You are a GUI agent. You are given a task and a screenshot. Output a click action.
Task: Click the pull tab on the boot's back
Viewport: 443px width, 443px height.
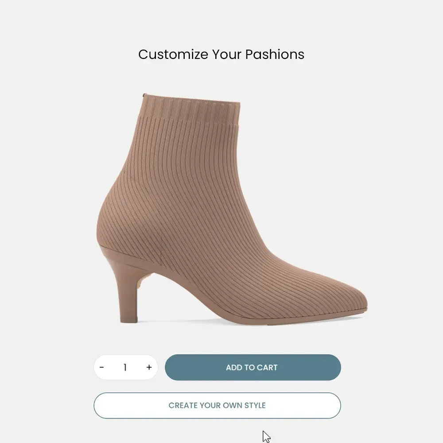coord(145,95)
